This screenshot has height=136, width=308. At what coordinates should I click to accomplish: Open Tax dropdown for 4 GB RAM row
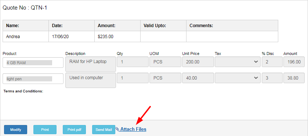pyautogui.click(x=238, y=62)
